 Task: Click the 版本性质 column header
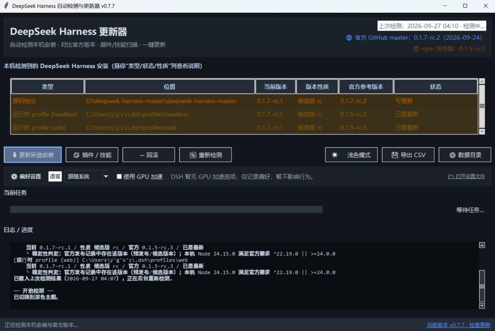click(317, 87)
